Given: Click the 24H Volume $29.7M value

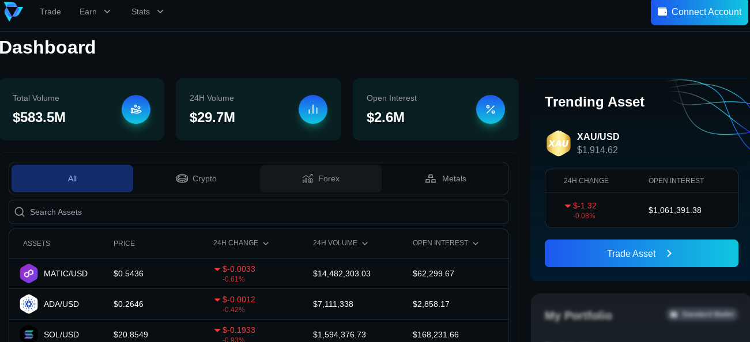Looking at the screenshot, I should pos(212,117).
